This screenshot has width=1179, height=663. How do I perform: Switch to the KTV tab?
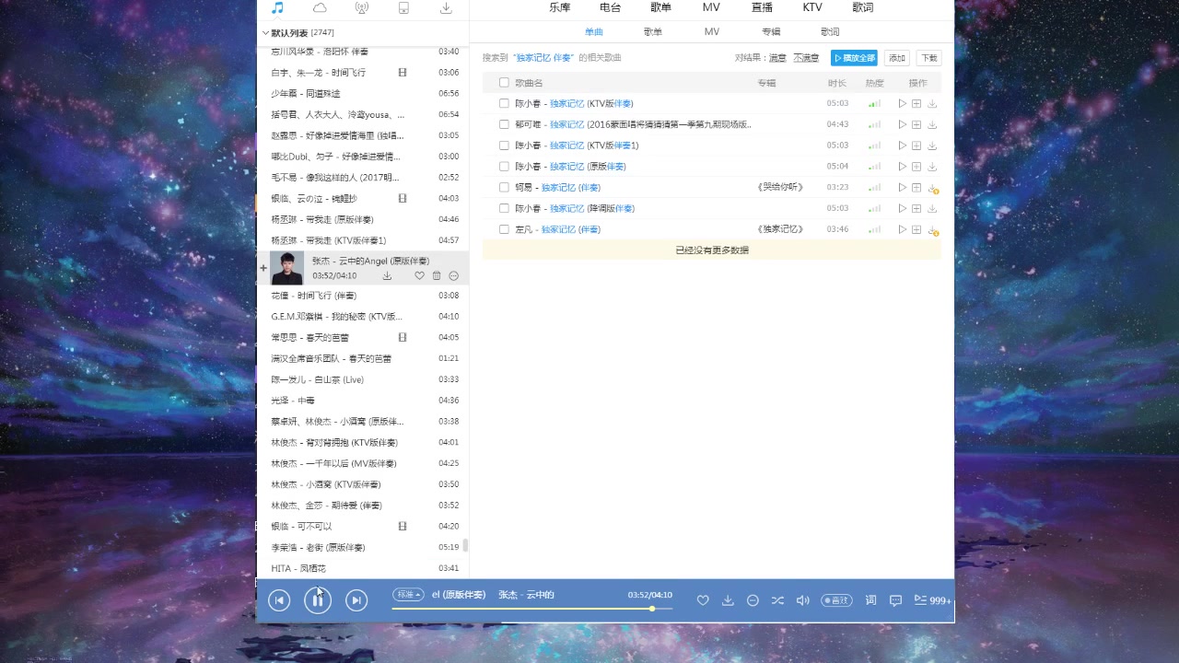tap(812, 7)
